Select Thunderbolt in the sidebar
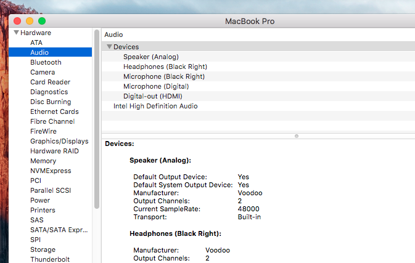The width and height of the screenshot is (415, 263). pos(50,259)
